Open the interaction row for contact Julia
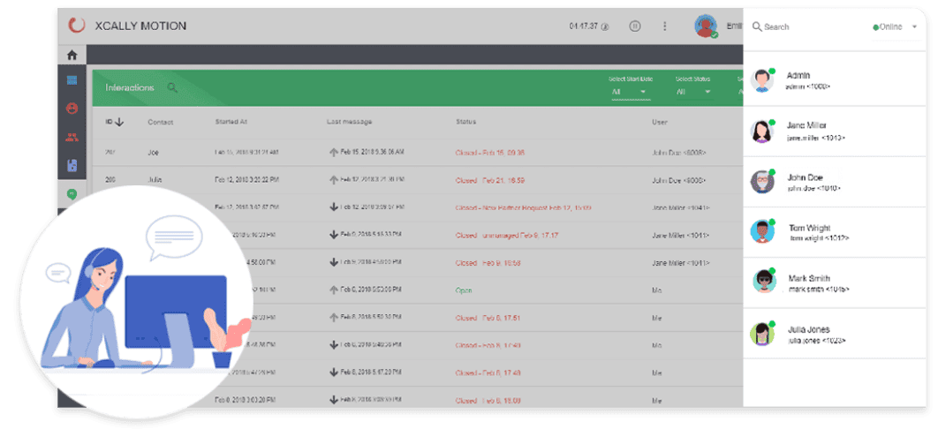Screen dimensions: 938x444 click(x=418, y=180)
